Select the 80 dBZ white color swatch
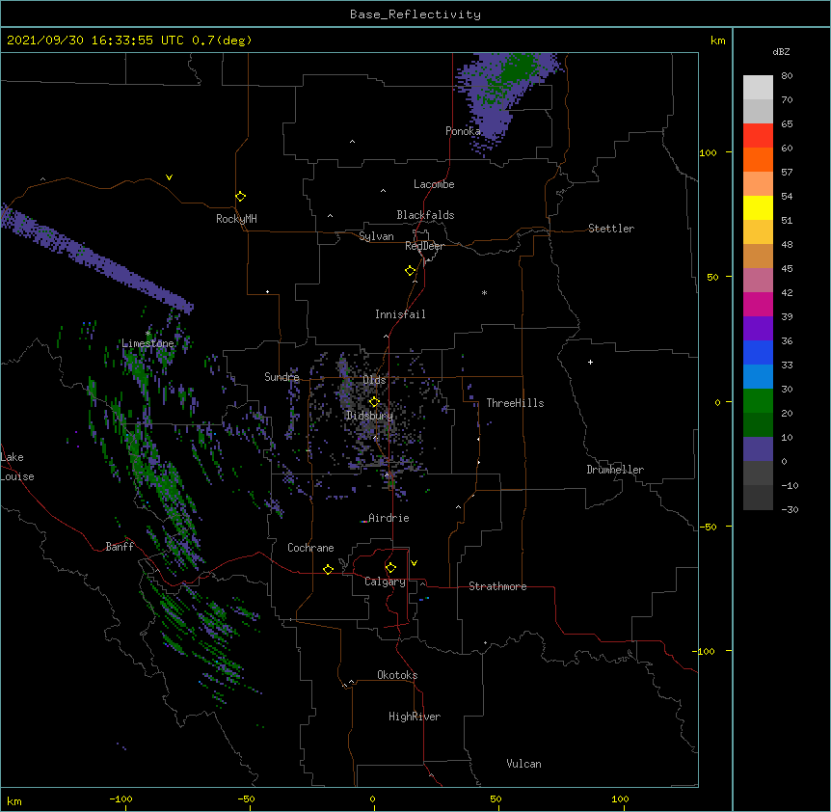Image resolution: width=831 pixels, height=812 pixels. 758,88
